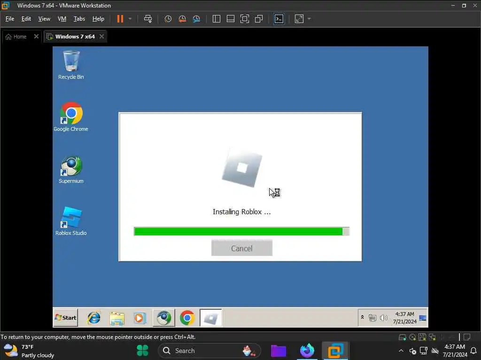Select the Recycle Bin desktop icon
This screenshot has width=481, height=360.
[x=71, y=65]
